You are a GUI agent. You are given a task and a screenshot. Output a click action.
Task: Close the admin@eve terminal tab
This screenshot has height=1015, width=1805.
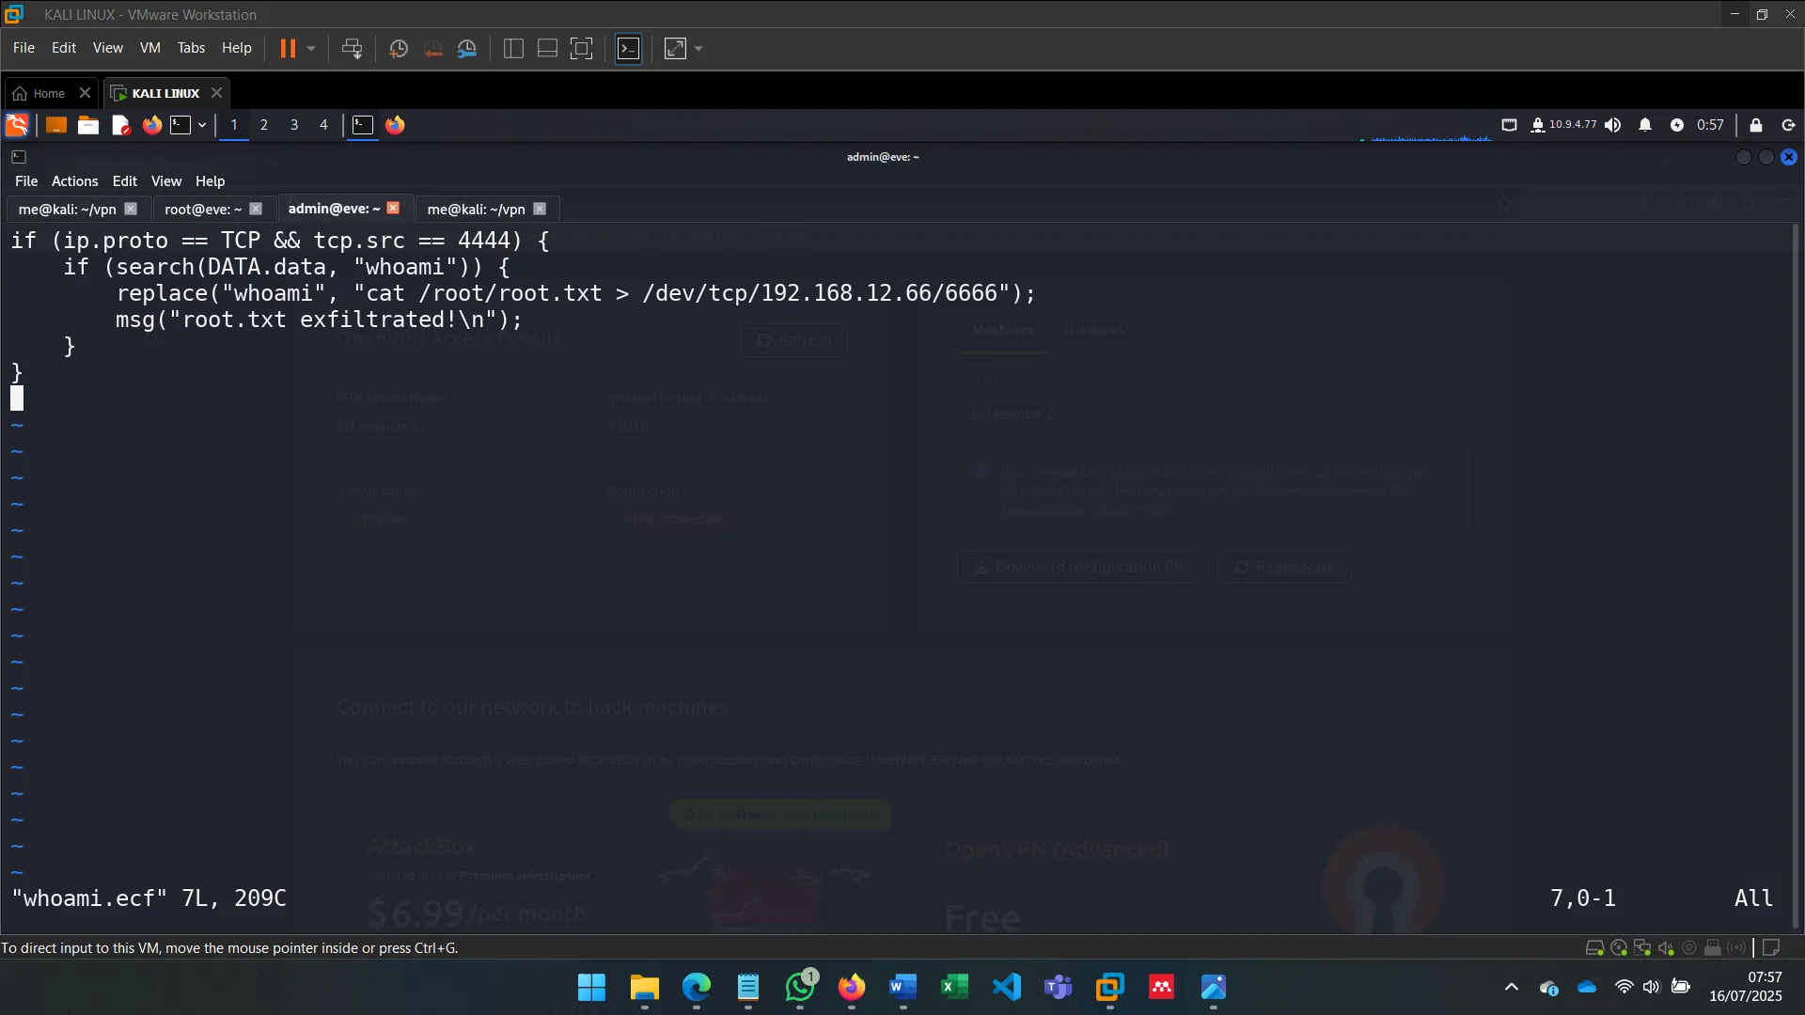[393, 208]
